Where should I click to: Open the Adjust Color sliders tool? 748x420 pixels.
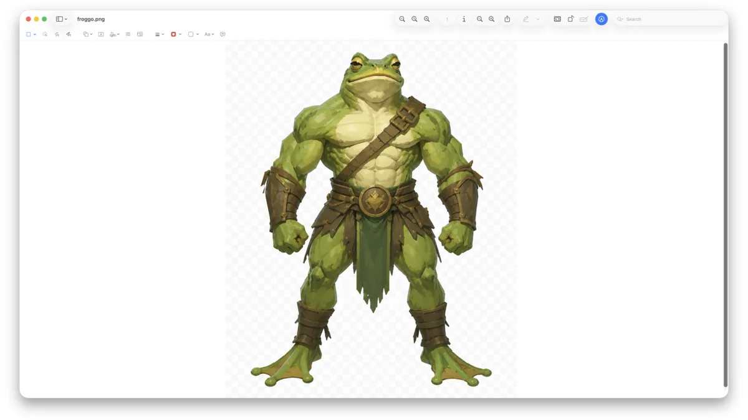click(x=128, y=34)
